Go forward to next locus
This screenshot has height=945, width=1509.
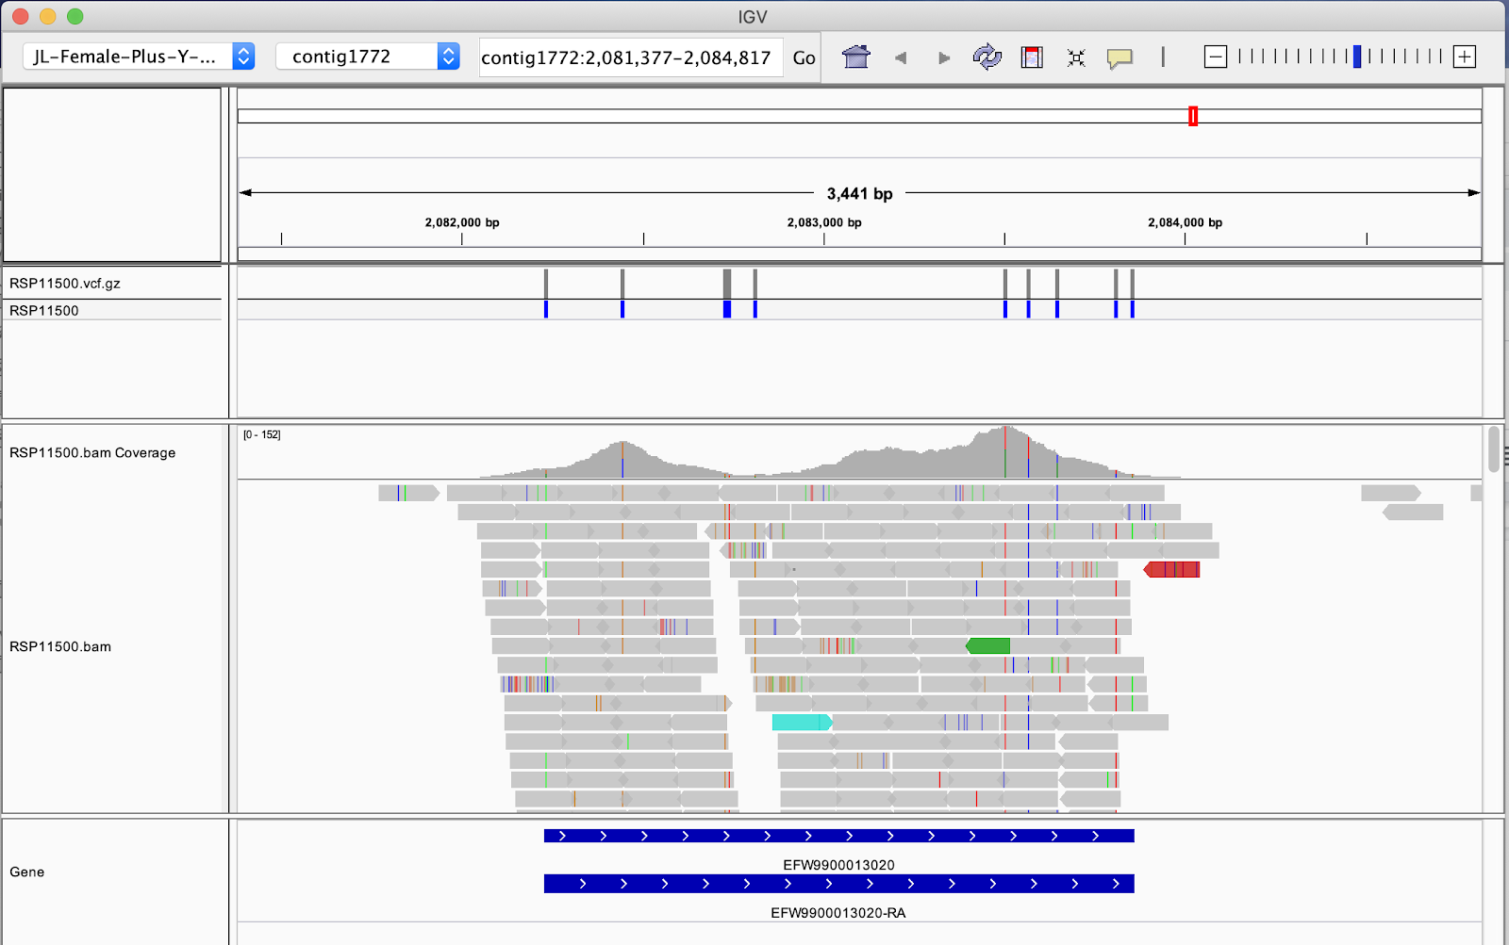(x=943, y=57)
